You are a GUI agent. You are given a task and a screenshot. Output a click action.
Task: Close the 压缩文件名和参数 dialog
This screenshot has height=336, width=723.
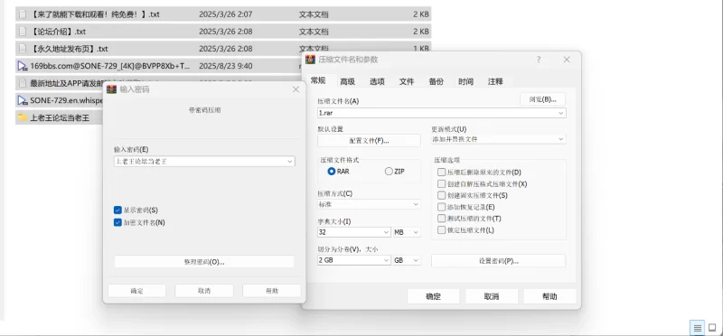point(567,60)
